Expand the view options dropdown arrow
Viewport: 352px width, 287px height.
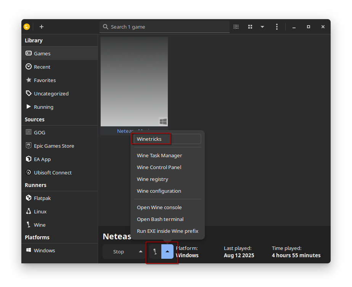pos(262,27)
